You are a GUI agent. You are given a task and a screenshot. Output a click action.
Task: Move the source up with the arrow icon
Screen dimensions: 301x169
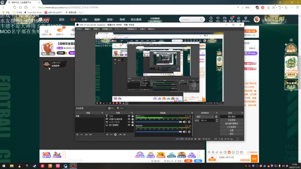click(120, 134)
